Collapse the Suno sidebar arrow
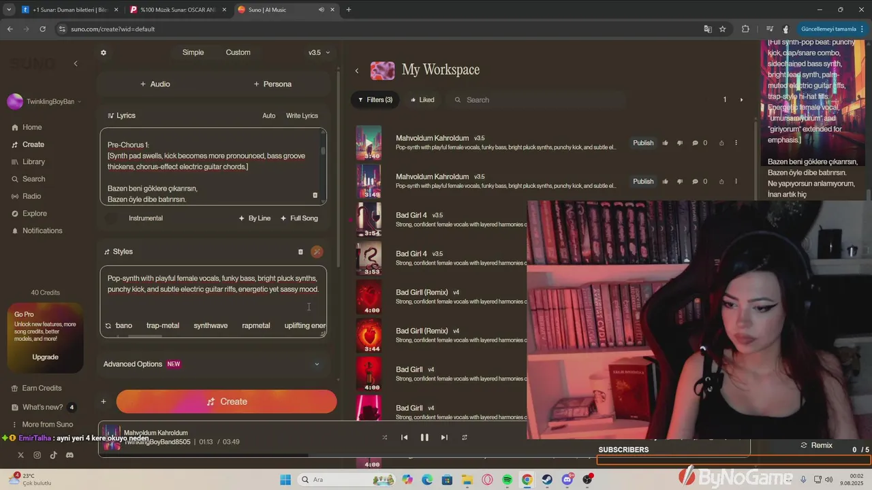The image size is (872, 490). pos(76,63)
